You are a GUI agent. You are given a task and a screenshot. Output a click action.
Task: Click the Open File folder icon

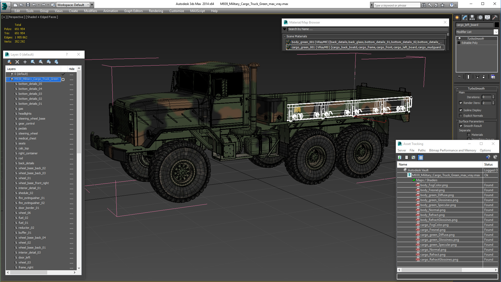pos(22,5)
